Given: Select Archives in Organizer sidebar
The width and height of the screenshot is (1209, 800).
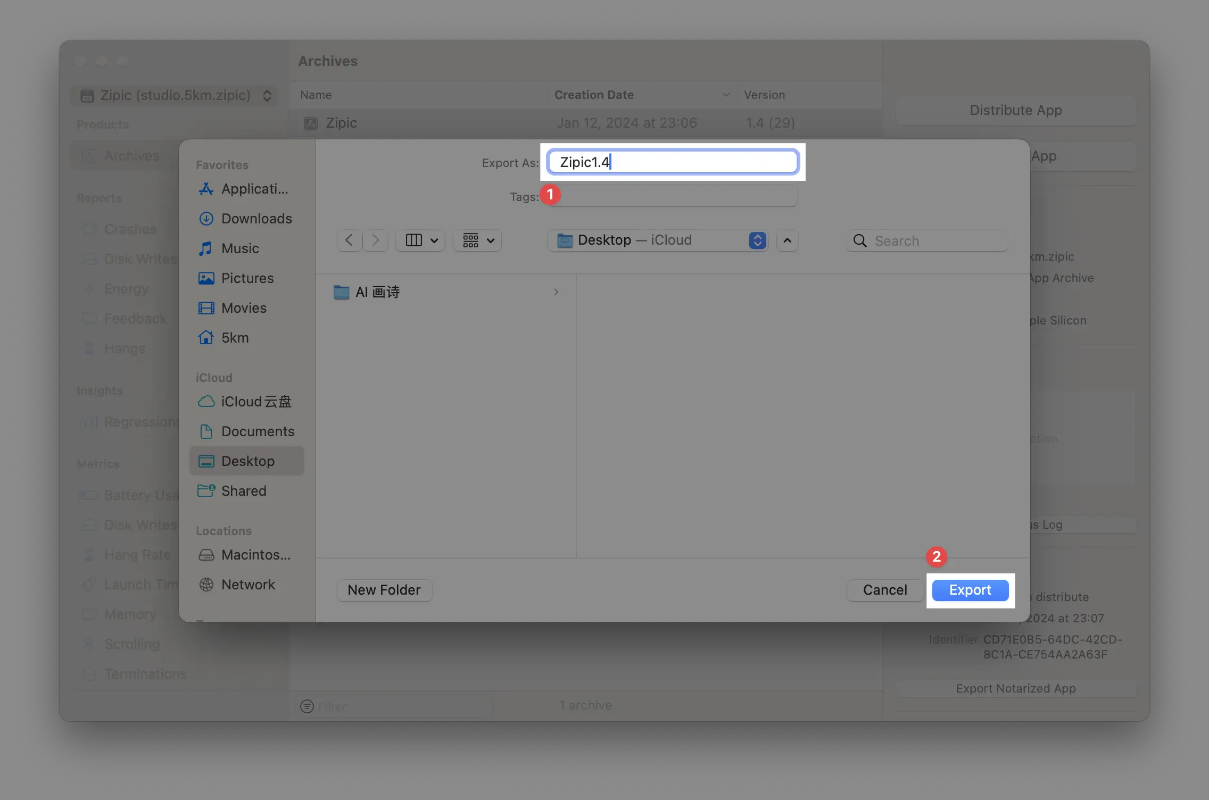Looking at the screenshot, I should (125, 156).
